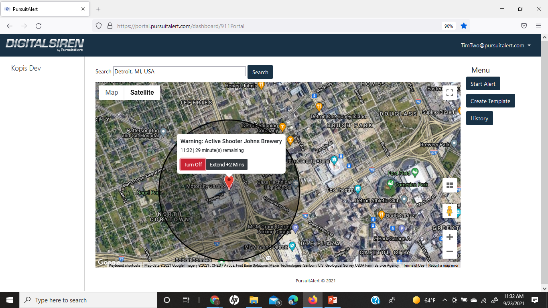Screen dimensions: 548x308
Task: Open the Firefox tracking protection shield
Action: point(98,26)
